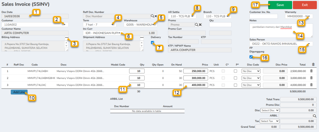
Task: Click the Promo search magnifier icon
Action: pyautogui.click(x=197, y=25)
